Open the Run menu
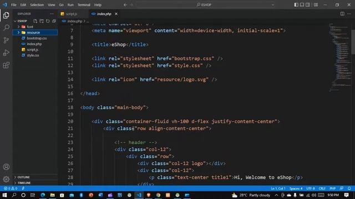The height and width of the screenshot is (199, 355). pyautogui.click(x=70, y=5)
